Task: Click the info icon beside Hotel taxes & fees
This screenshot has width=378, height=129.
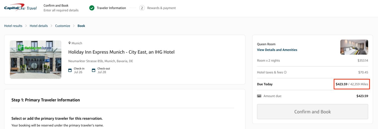Action: pos(285,72)
